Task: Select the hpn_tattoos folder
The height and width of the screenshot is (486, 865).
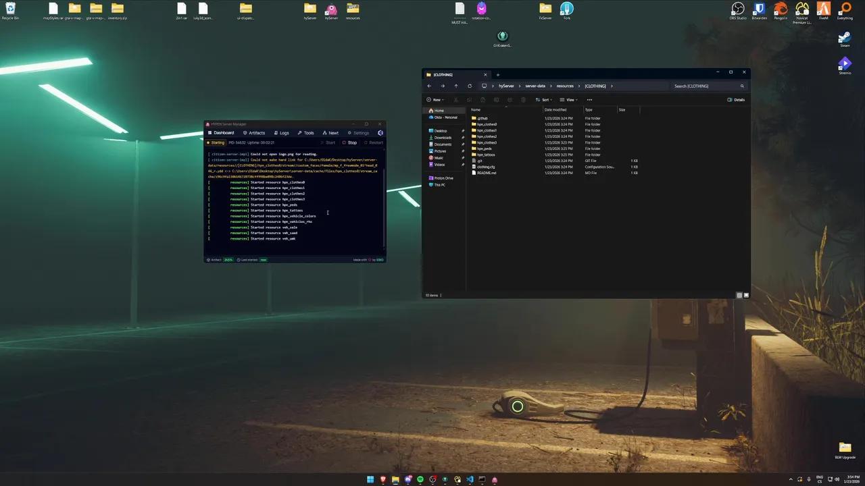Action: click(487, 155)
